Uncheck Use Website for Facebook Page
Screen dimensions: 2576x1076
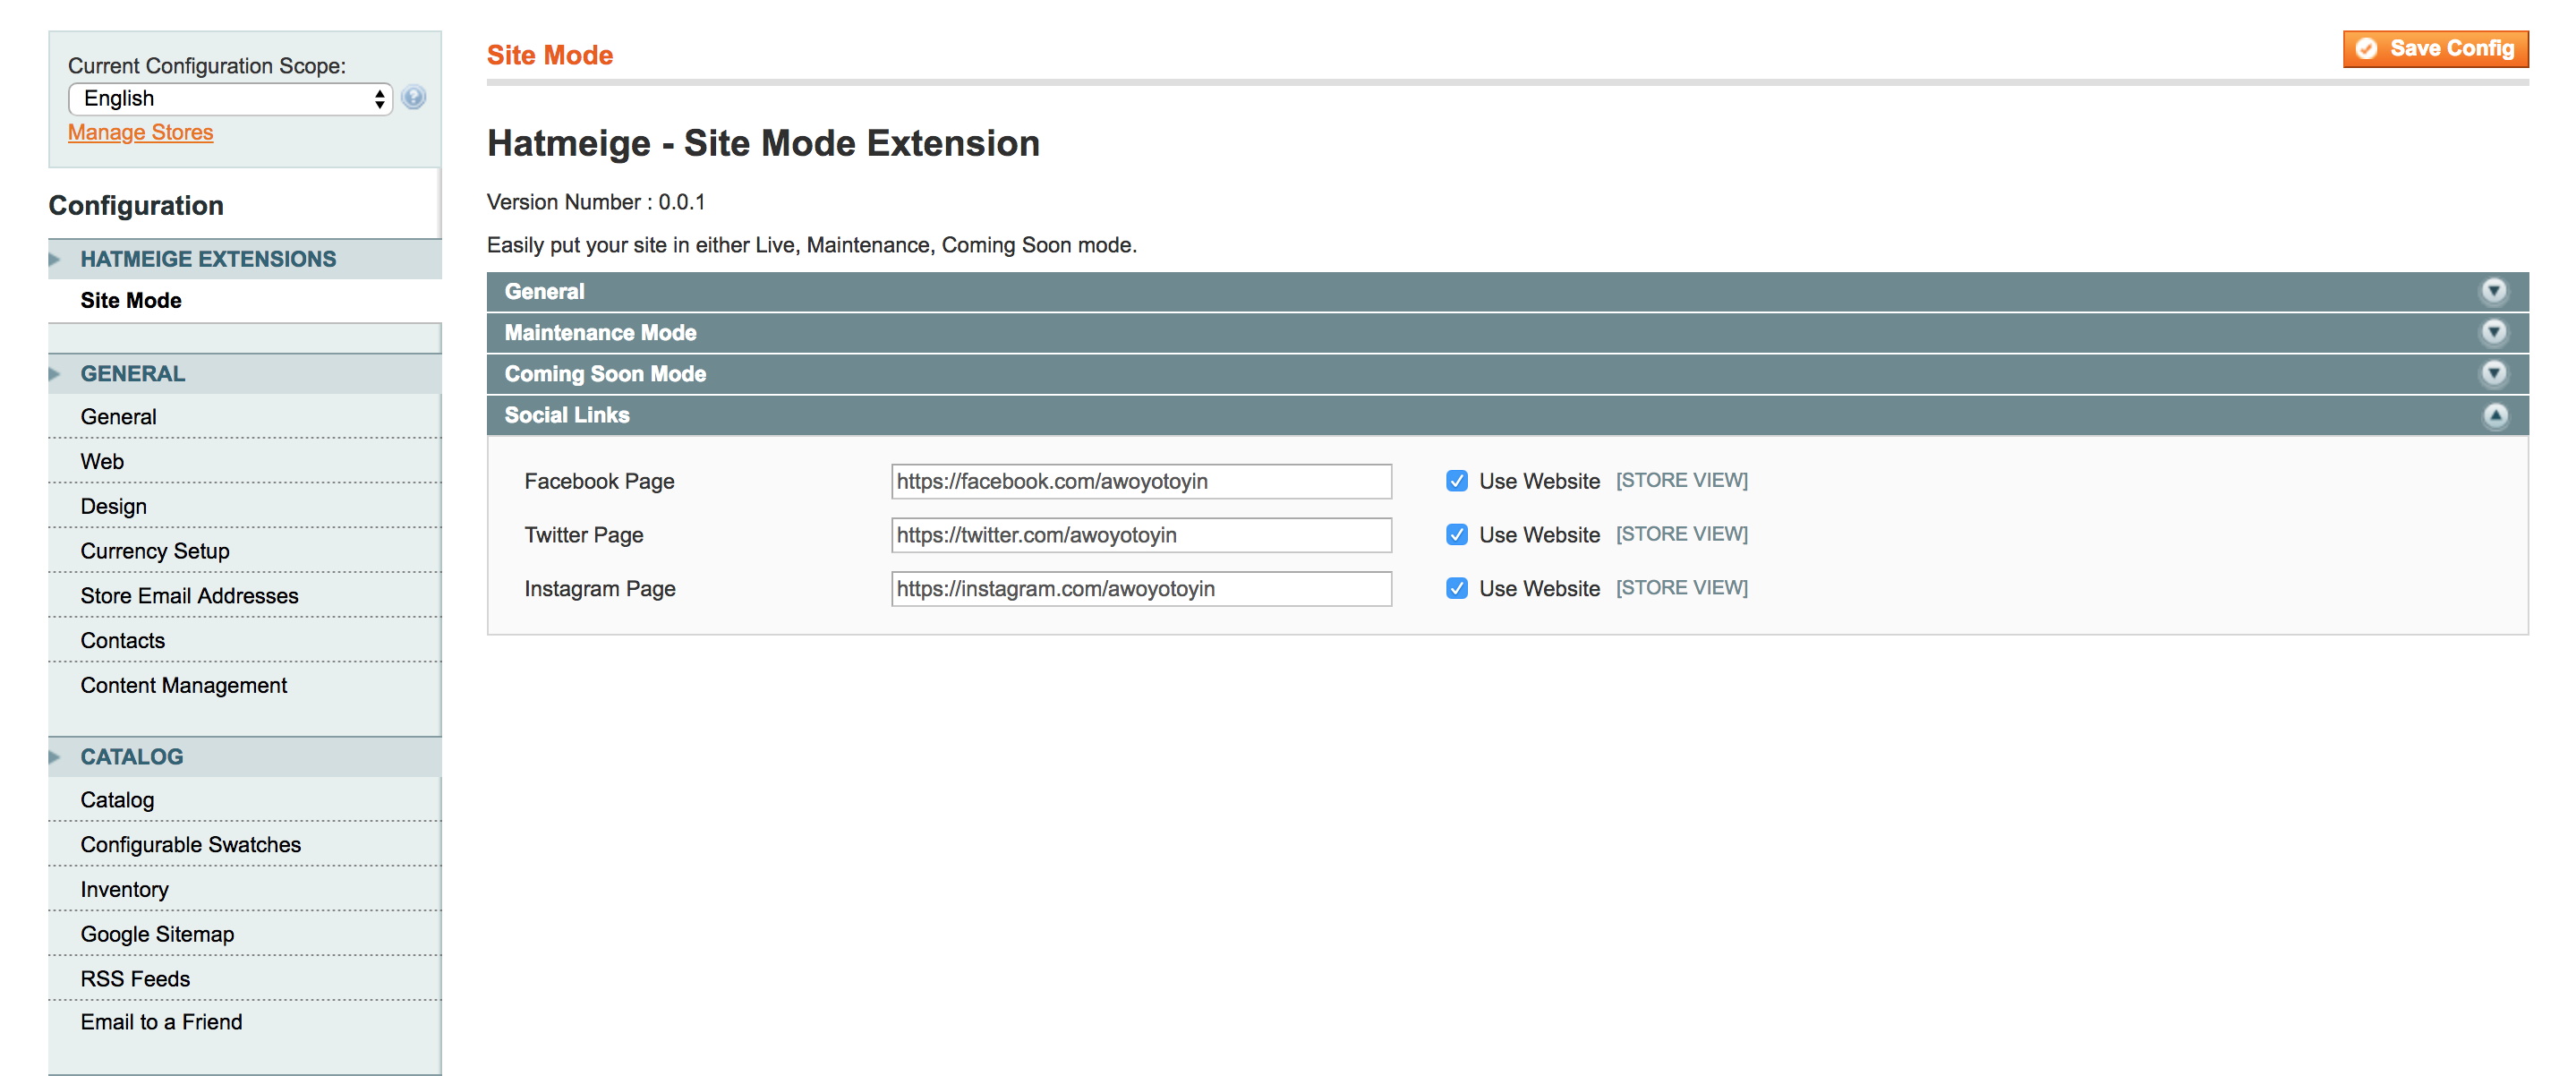[x=1456, y=481]
